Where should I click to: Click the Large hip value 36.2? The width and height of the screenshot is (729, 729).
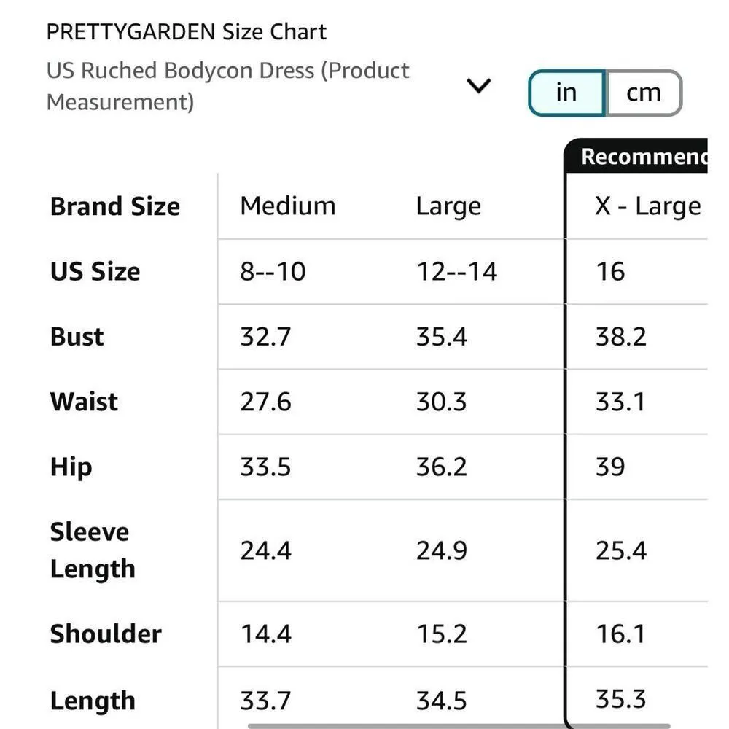pyautogui.click(x=441, y=467)
